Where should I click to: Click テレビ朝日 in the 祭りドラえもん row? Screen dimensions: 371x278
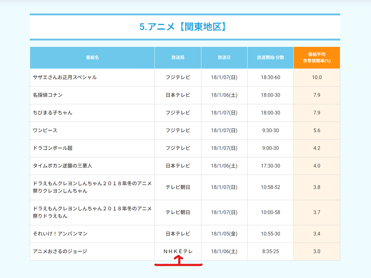178,212
